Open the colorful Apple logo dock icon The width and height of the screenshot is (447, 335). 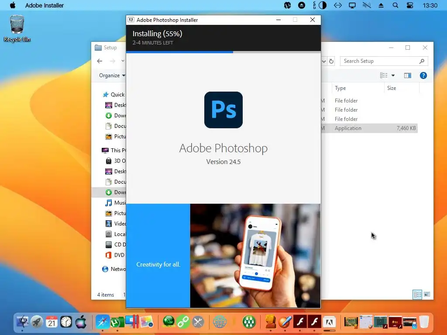click(x=81, y=322)
